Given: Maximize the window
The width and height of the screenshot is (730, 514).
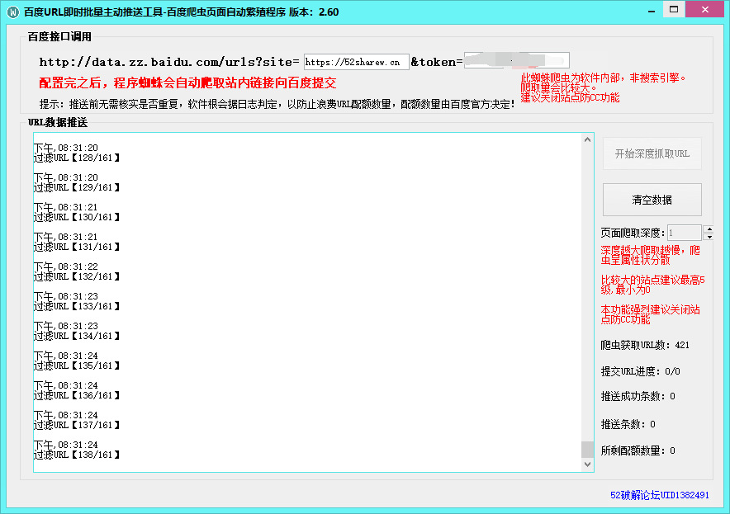Looking at the screenshot, I should [674, 9].
